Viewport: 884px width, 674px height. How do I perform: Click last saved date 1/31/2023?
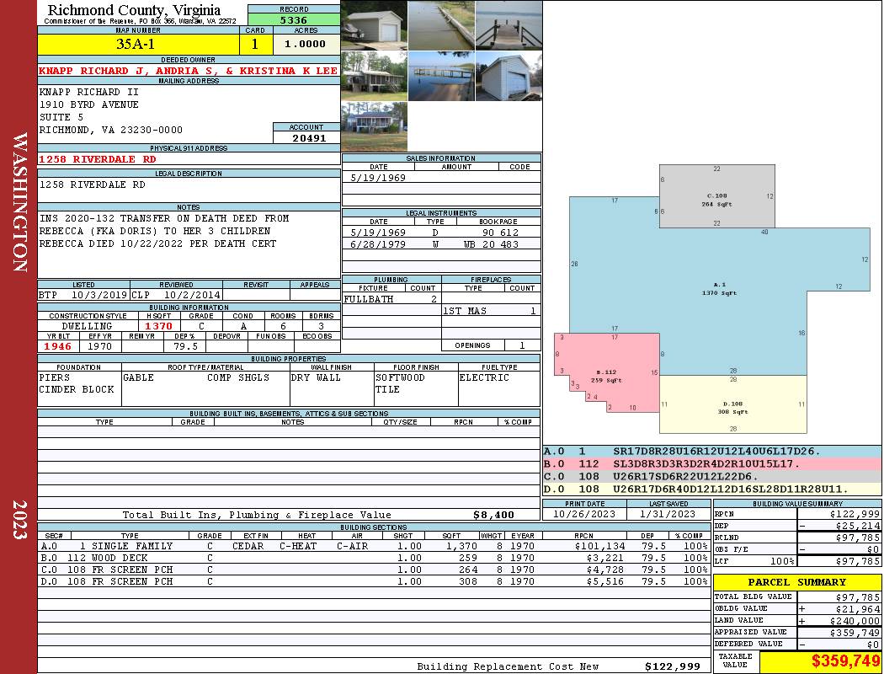tap(668, 514)
